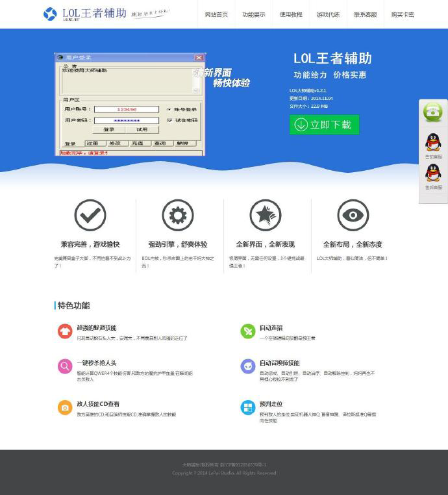Click the 强劲引擎，舒爽体验 heading
The image size is (448, 495).
(178, 244)
